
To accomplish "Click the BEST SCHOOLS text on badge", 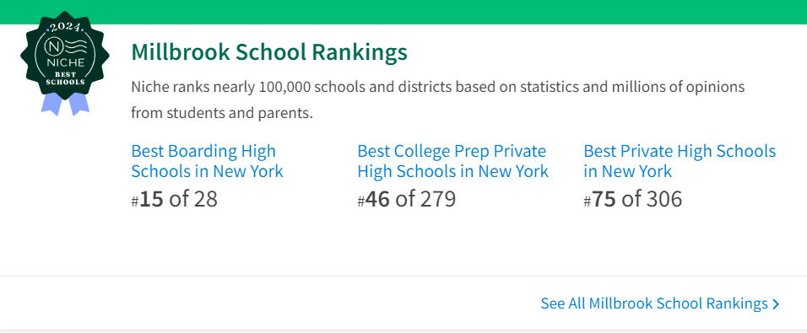I will pyautogui.click(x=65, y=78).
